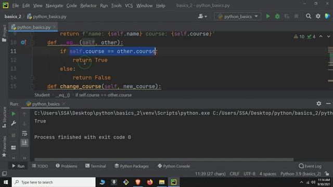This screenshot has width=333, height=187.
Task: Open the VCS menu
Action: coord(129,6)
